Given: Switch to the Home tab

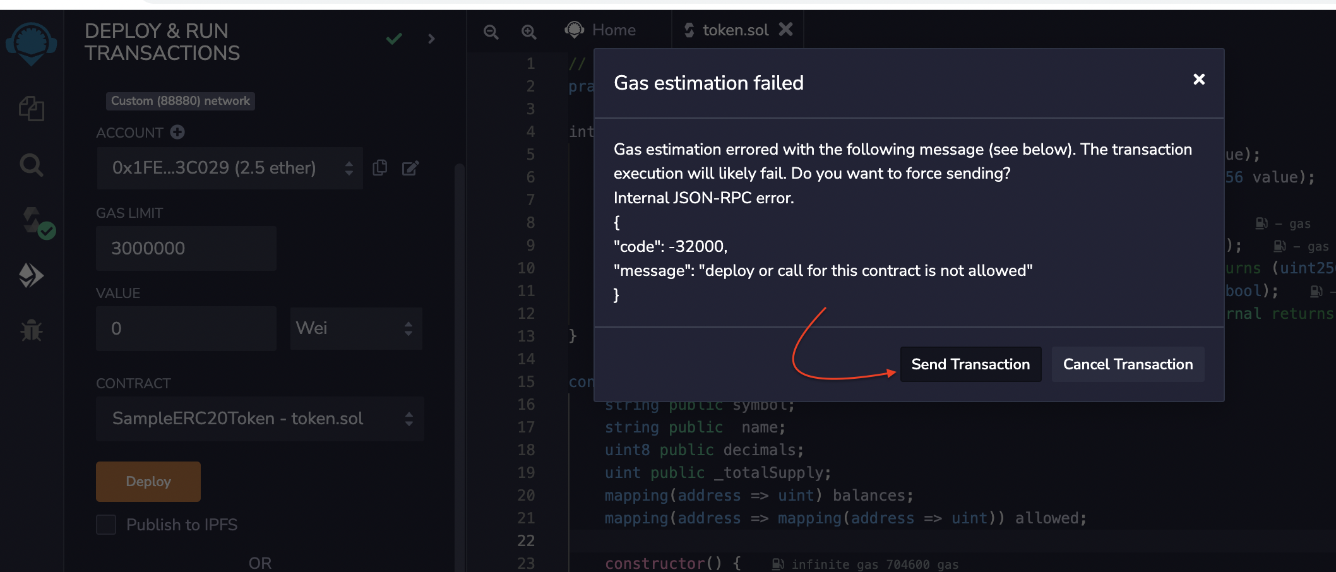Looking at the screenshot, I should tap(602, 30).
